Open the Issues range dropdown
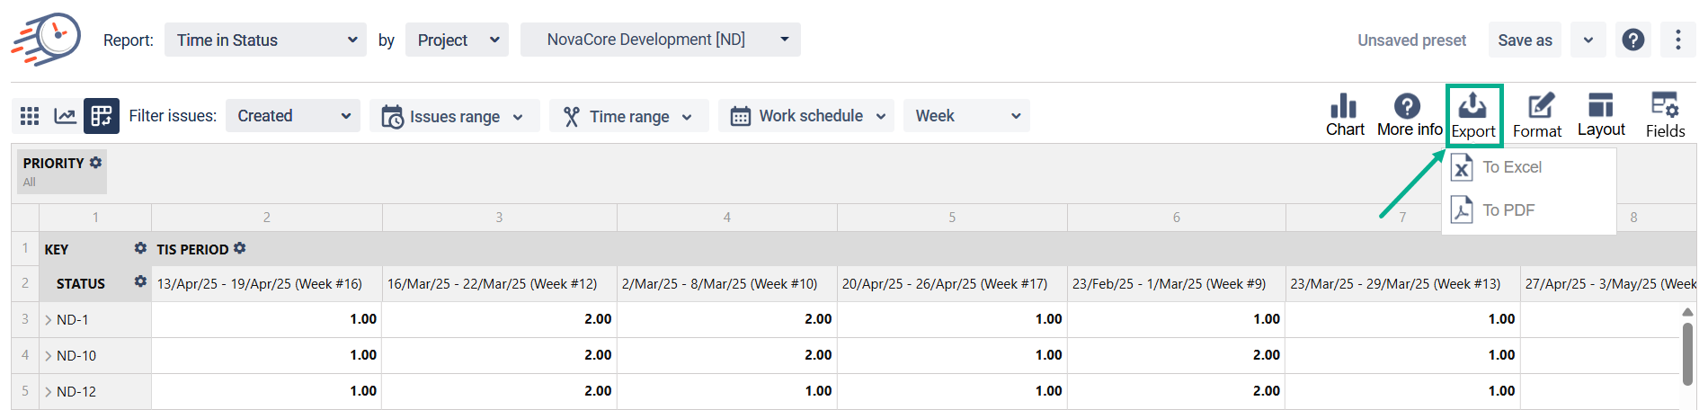Image resolution: width=1708 pixels, height=410 pixels. point(454,116)
